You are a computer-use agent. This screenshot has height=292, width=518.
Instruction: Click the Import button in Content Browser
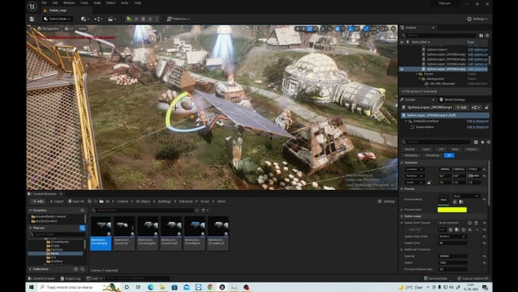[x=56, y=201]
